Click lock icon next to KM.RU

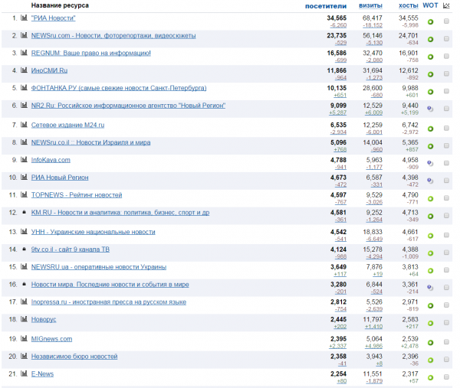tap(24, 213)
